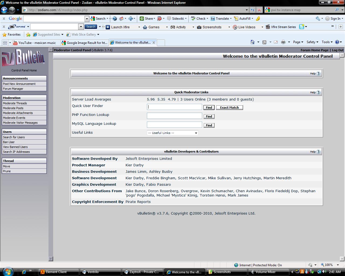Open the Forum Home Page link
The height and width of the screenshot is (276, 345).
(315, 50)
